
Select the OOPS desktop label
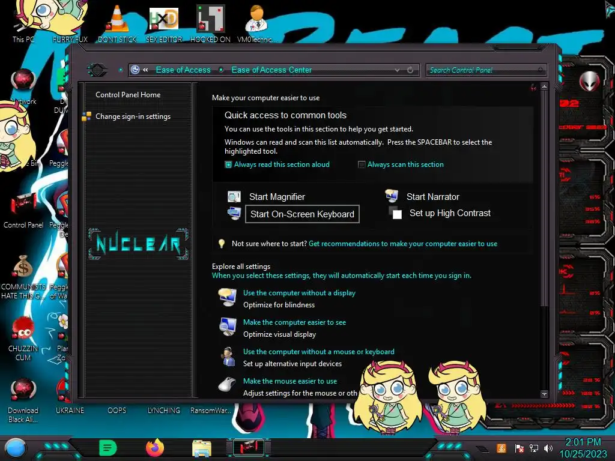[x=117, y=411]
